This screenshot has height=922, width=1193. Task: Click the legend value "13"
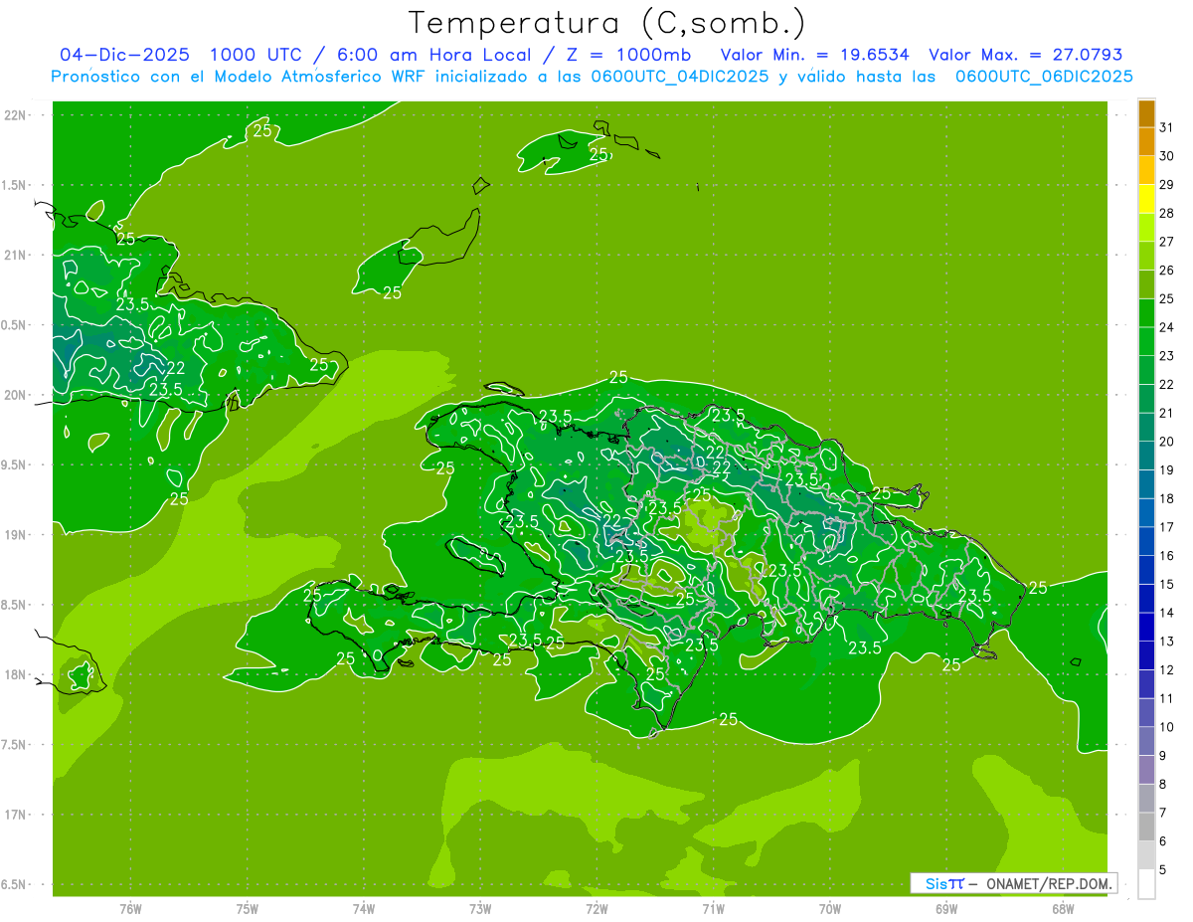tap(1166, 642)
